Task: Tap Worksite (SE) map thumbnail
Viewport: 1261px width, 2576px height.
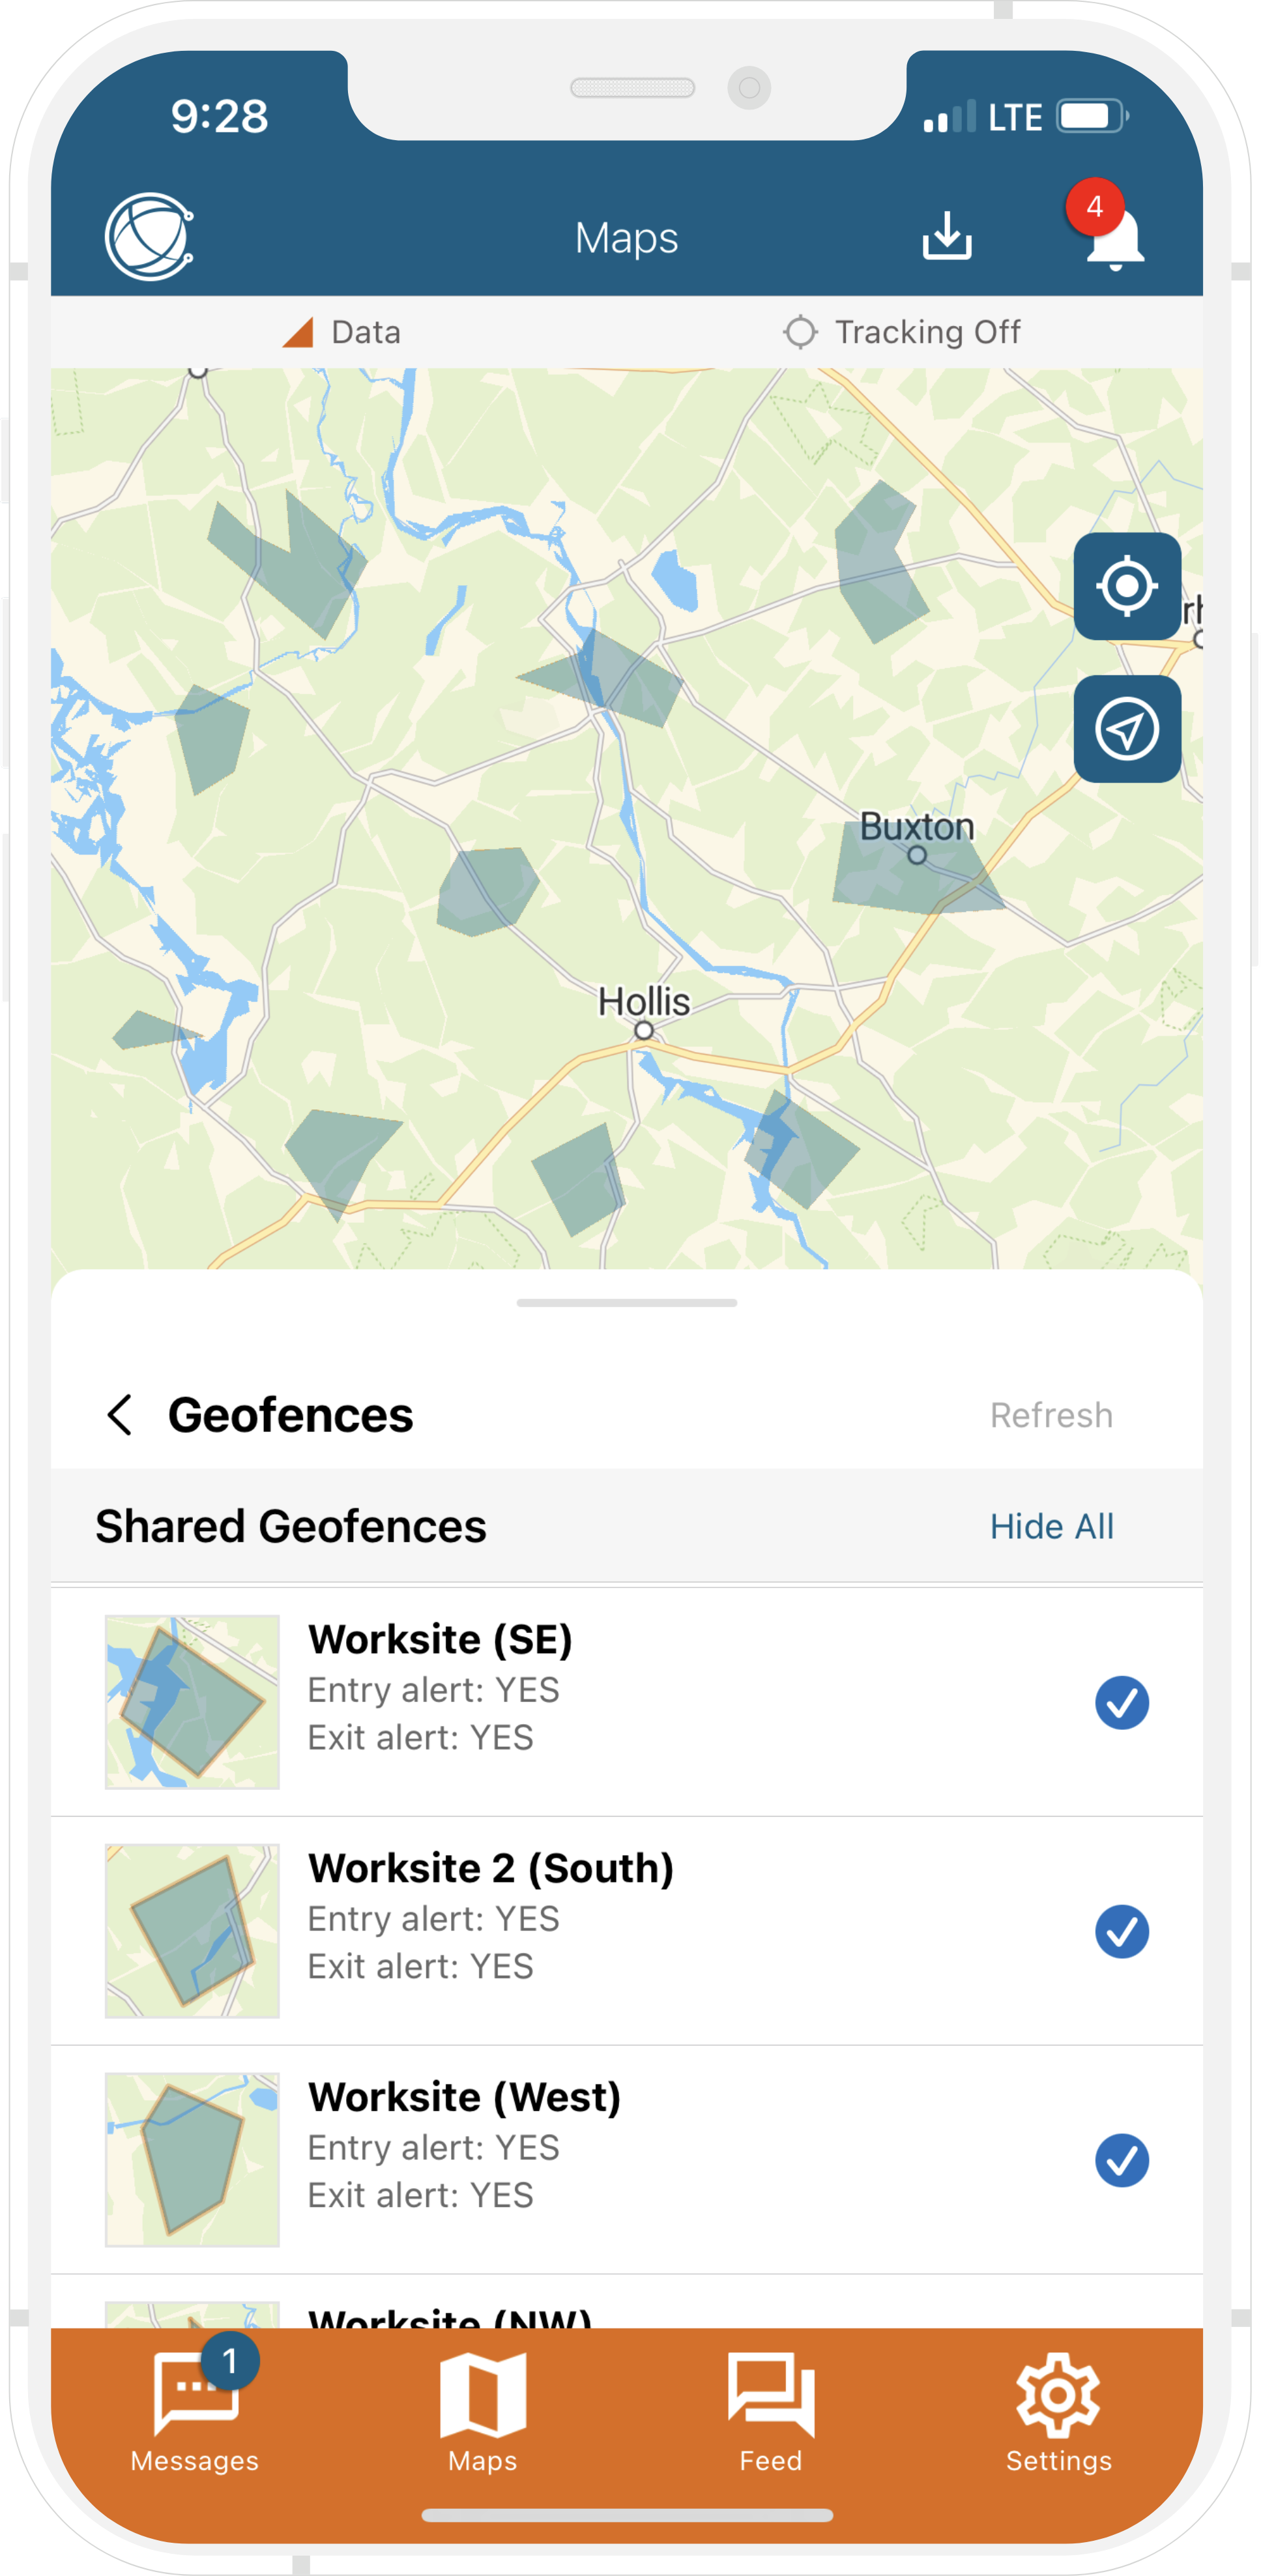Action: point(192,1702)
